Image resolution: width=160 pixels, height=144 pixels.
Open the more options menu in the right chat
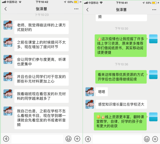pyautogui.click(x=154, y=10)
